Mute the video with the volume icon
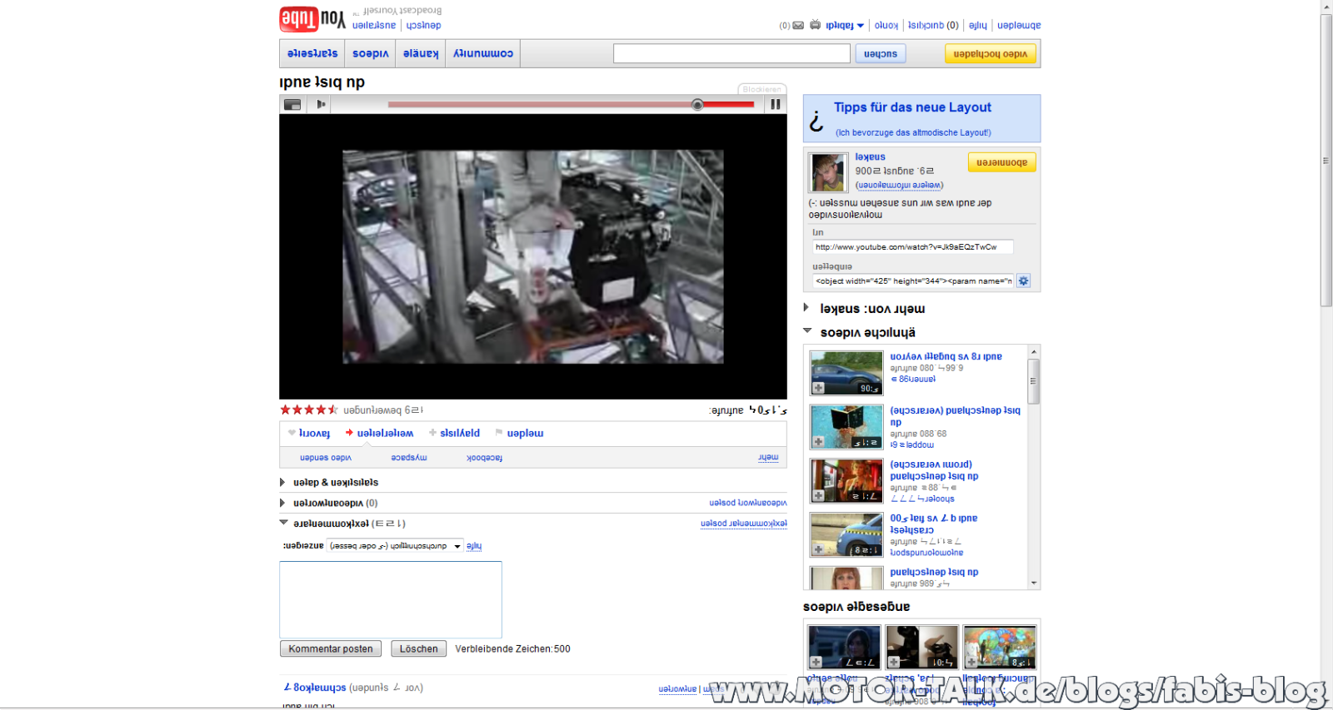Image resolution: width=1333 pixels, height=710 pixels. 321,104
